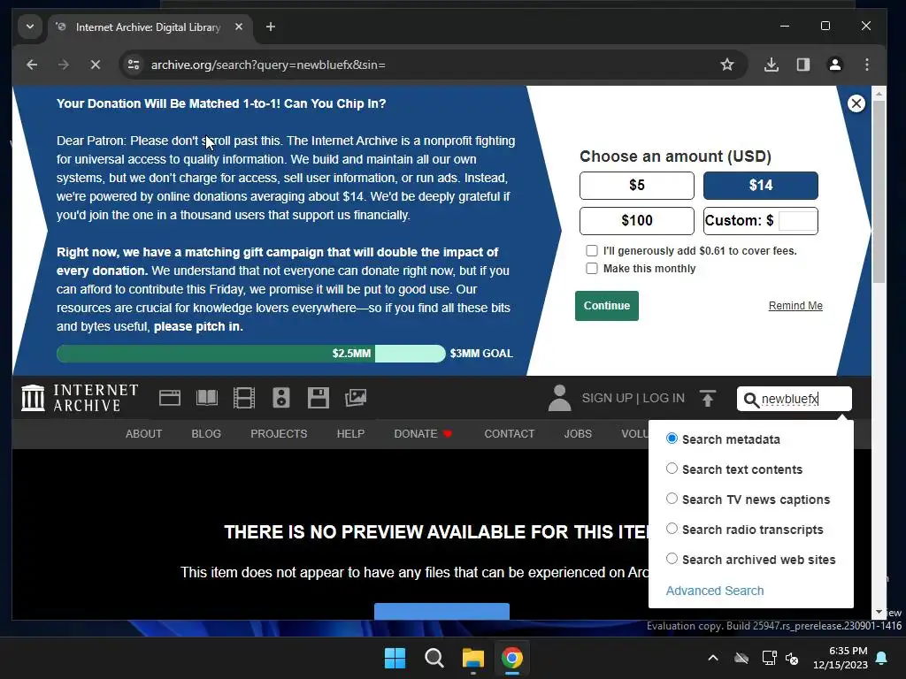906x679 pixels.
Task: Select Search metadata radio option
Action: click(x=672, y=439)
